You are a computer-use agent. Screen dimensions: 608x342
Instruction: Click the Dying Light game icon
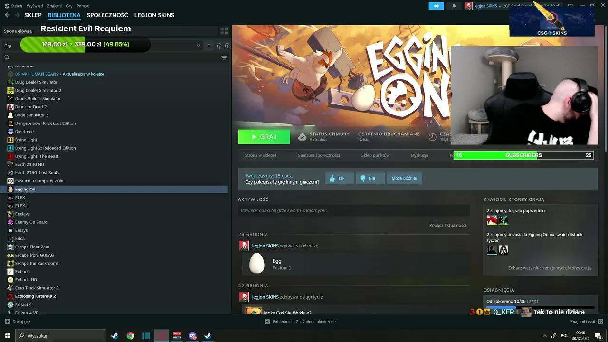pyautogui.click(x=10, y=140)
